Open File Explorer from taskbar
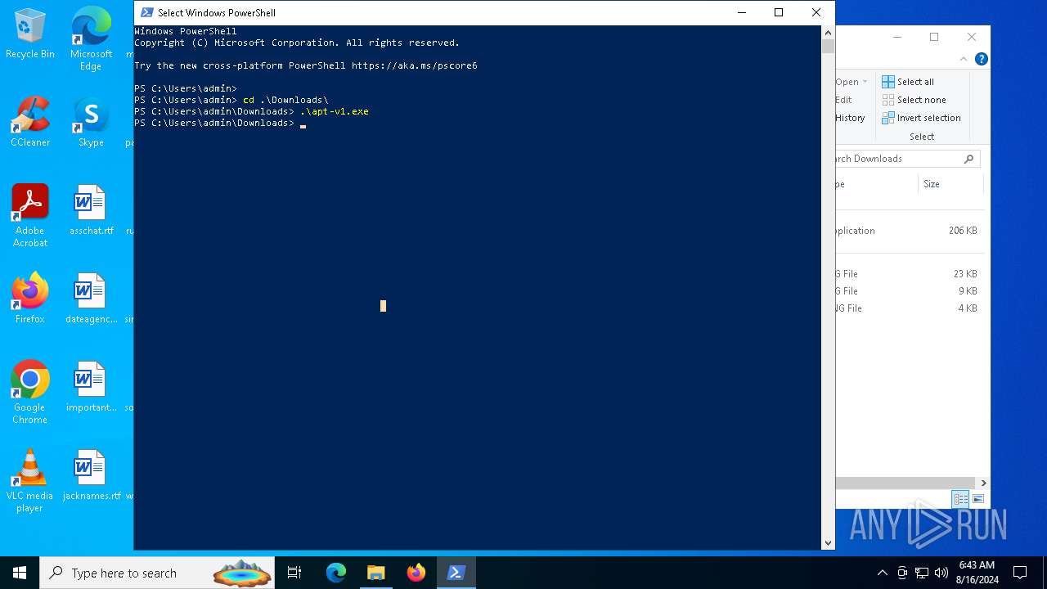Image resolution: width=1047 pixels, height=589 pixels. pyautogui.click(x=375, y=573)
